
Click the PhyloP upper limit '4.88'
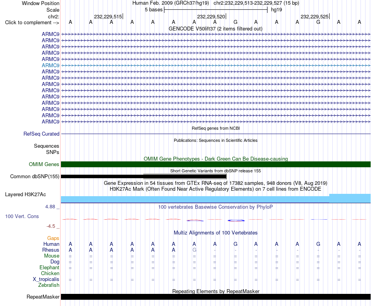click(x=50, y=207)
